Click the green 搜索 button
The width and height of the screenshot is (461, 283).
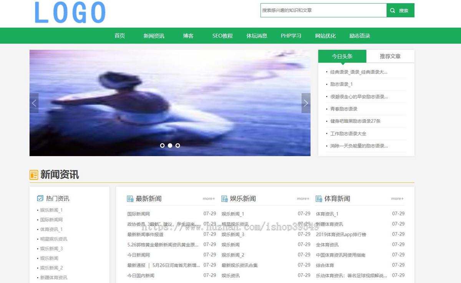point(400,10)
